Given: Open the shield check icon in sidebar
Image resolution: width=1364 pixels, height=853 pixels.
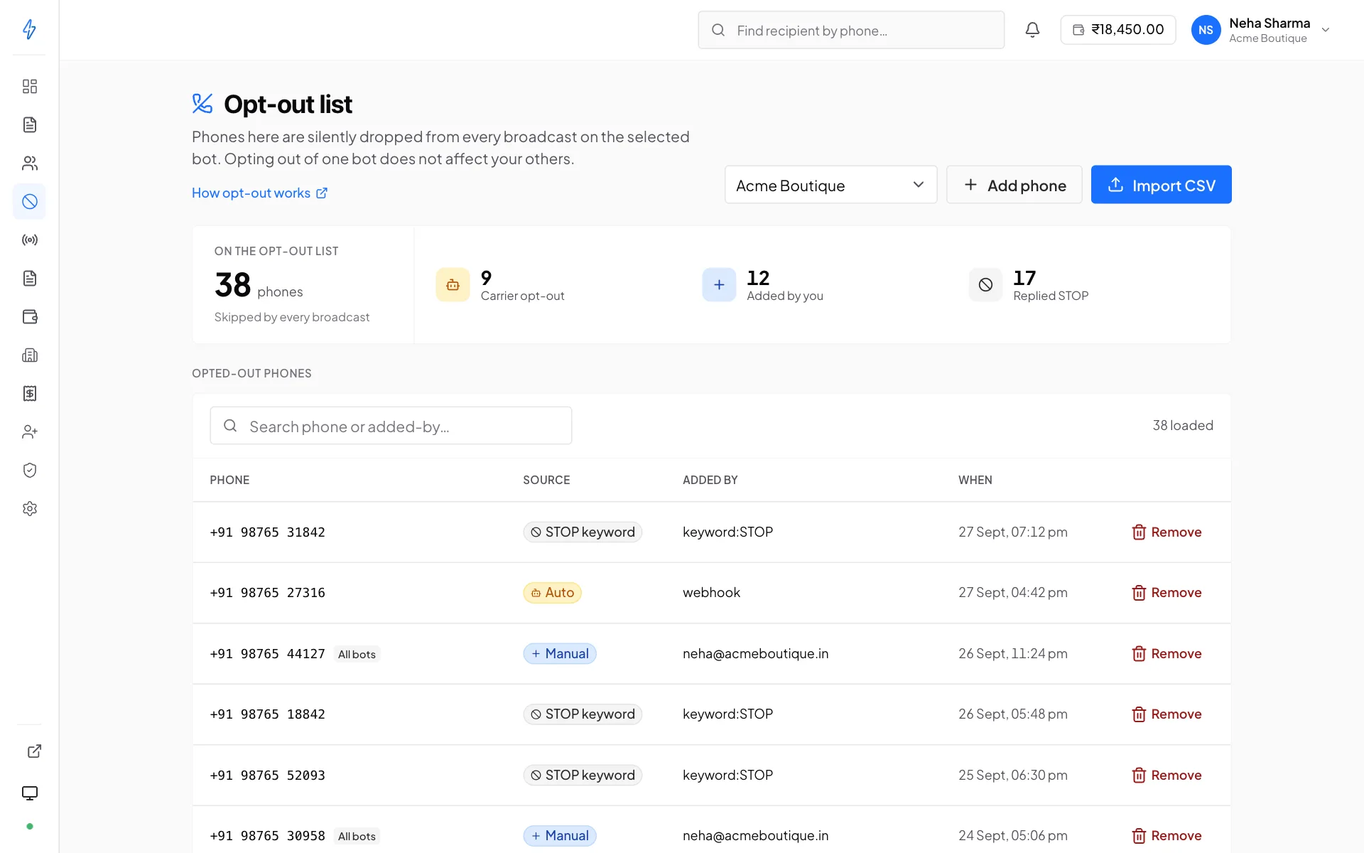Looking at the screenshot, I should coord(29,470).
